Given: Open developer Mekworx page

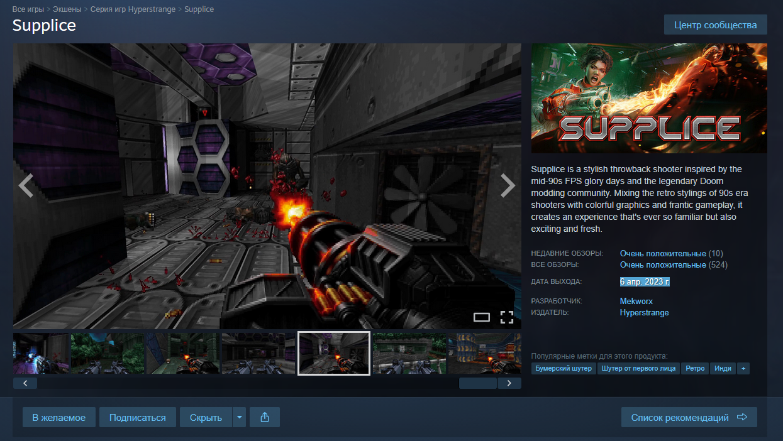Looking at the screenshot, I should [636, 302].
